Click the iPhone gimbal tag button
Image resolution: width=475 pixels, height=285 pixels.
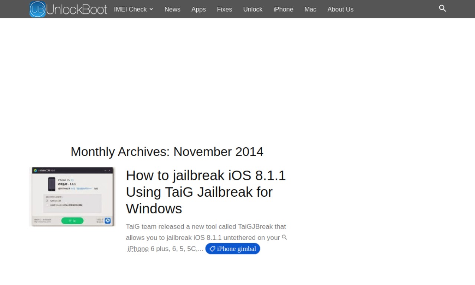tap(233, 249)
